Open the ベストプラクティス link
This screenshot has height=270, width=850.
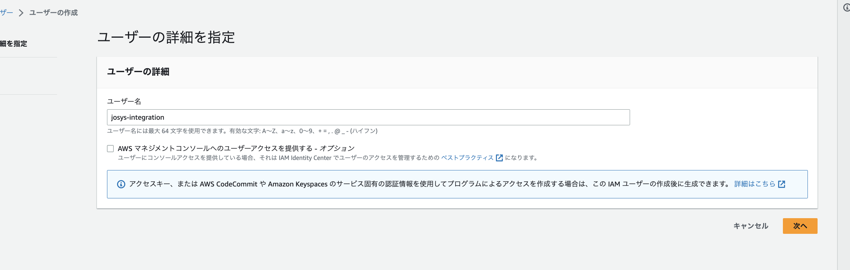[x=467, y=158]
